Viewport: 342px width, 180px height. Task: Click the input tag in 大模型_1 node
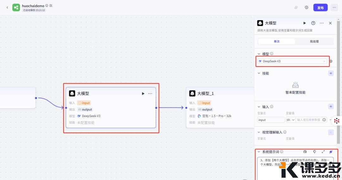(204, 103)
